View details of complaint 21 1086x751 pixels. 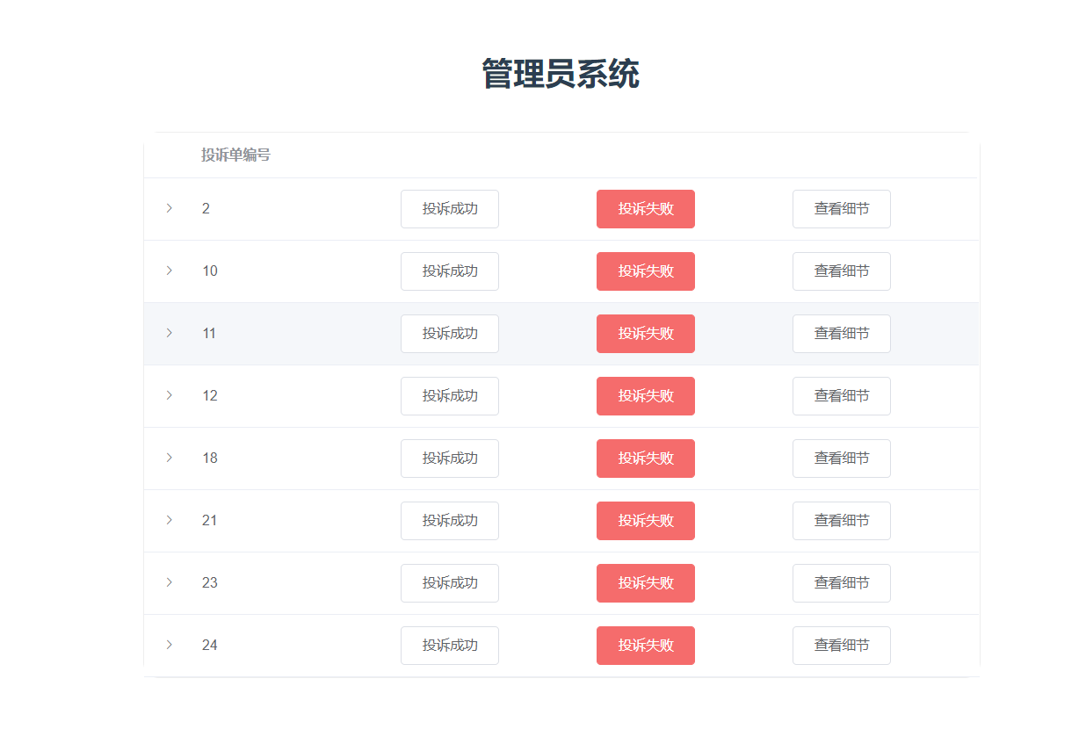tap(842, 521)
